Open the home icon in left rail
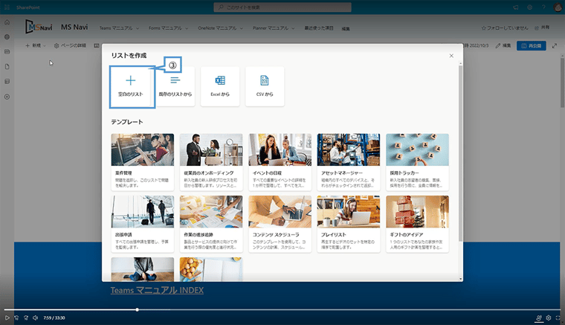This screenshot has height=325, width=565. coord(7,22)
